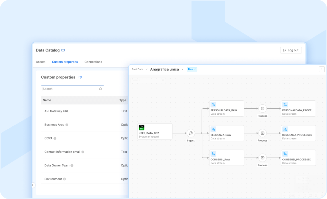Open the Data Catalog documentation book icon
Viewport: 327px width, 199px height.
tap(63, 50)
